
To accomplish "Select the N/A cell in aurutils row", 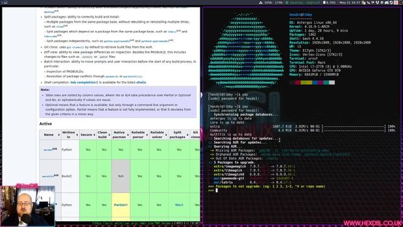I will (x=121, y=176).
